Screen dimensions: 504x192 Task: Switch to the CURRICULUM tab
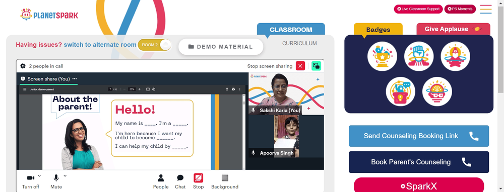[299, 43]
